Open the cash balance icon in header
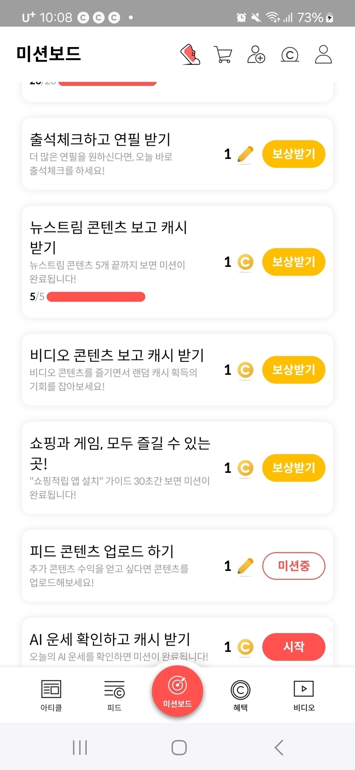Image resolution: width=355 pixels, height=770 pixels. click(x=290, y=54)
